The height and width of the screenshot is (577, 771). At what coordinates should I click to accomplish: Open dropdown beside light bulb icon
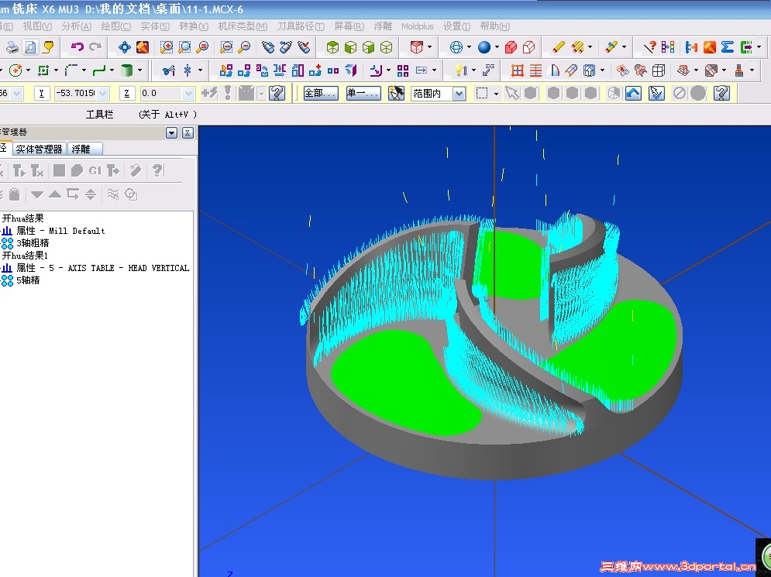pos(473,70)
